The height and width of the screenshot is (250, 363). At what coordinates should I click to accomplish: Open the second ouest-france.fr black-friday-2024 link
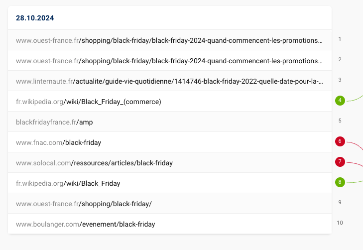[x=169, y=61]
